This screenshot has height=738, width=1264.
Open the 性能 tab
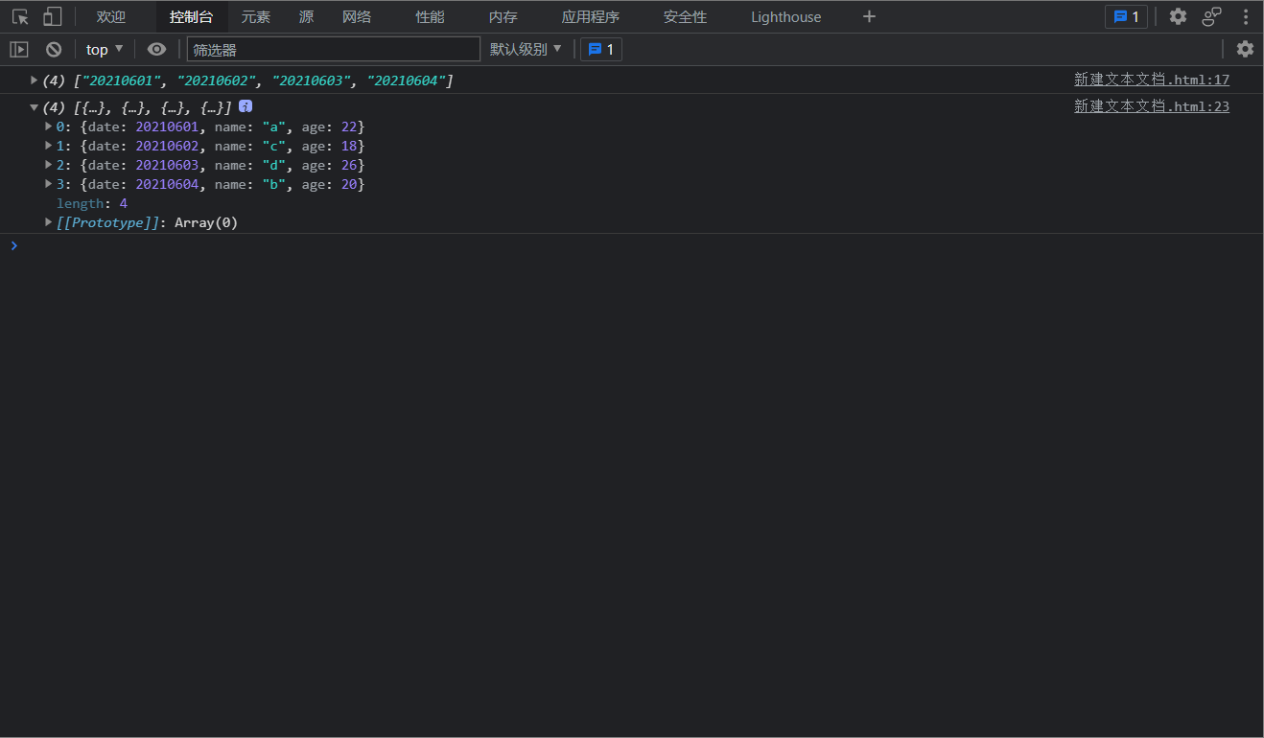tap(431, 16)
